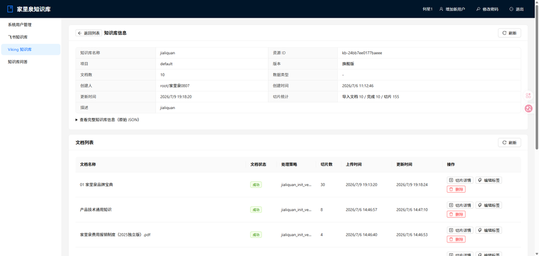Click the 退出 logout icon

(511, 9)
